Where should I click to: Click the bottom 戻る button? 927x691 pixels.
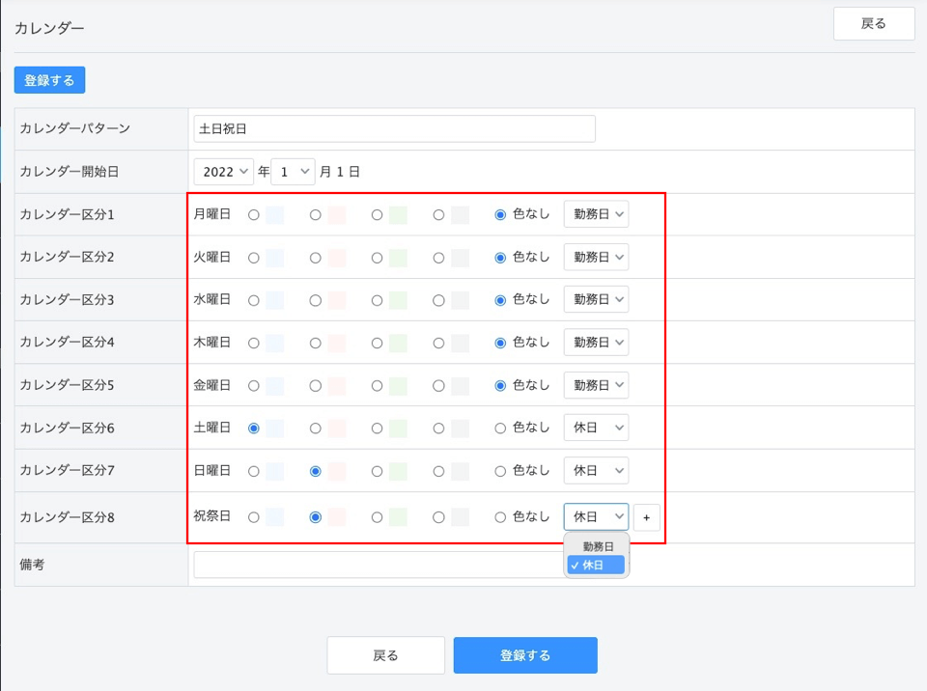(x=385, y=655)
